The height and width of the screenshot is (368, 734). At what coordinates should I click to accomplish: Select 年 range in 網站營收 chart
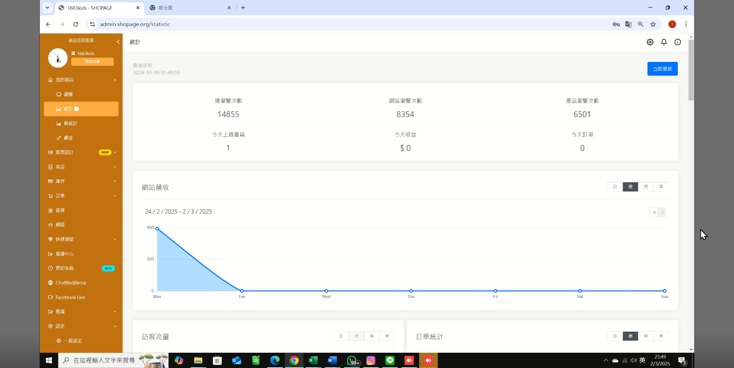661,187
